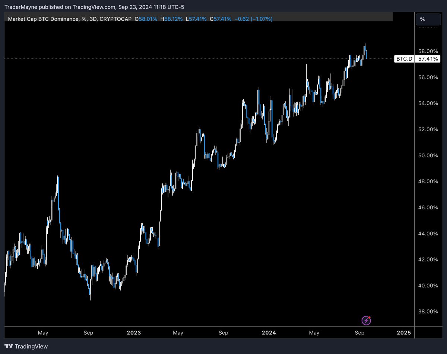Image resolution: width=447 pixels, height=354 pixels.
Task: Click the 54.00% price axis label
Action: (428, 103)
